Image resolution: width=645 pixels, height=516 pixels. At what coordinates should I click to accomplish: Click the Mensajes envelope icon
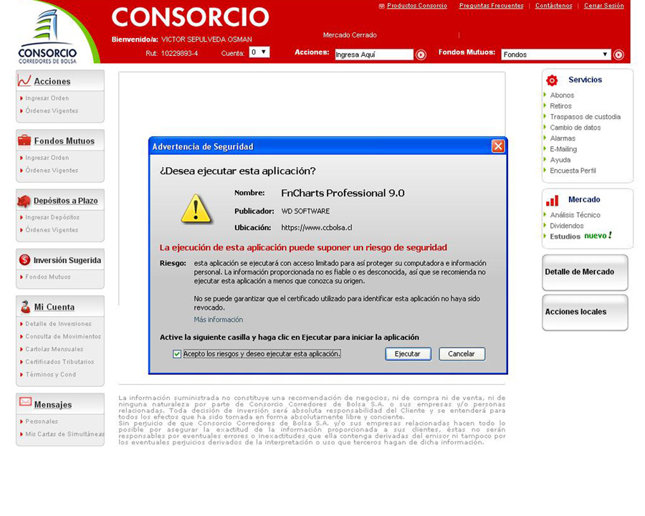[25, 401]
